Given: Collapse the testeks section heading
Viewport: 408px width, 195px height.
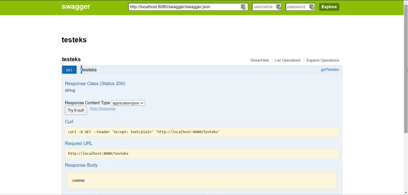Looking at the screenshot, I should click(71, 60).
